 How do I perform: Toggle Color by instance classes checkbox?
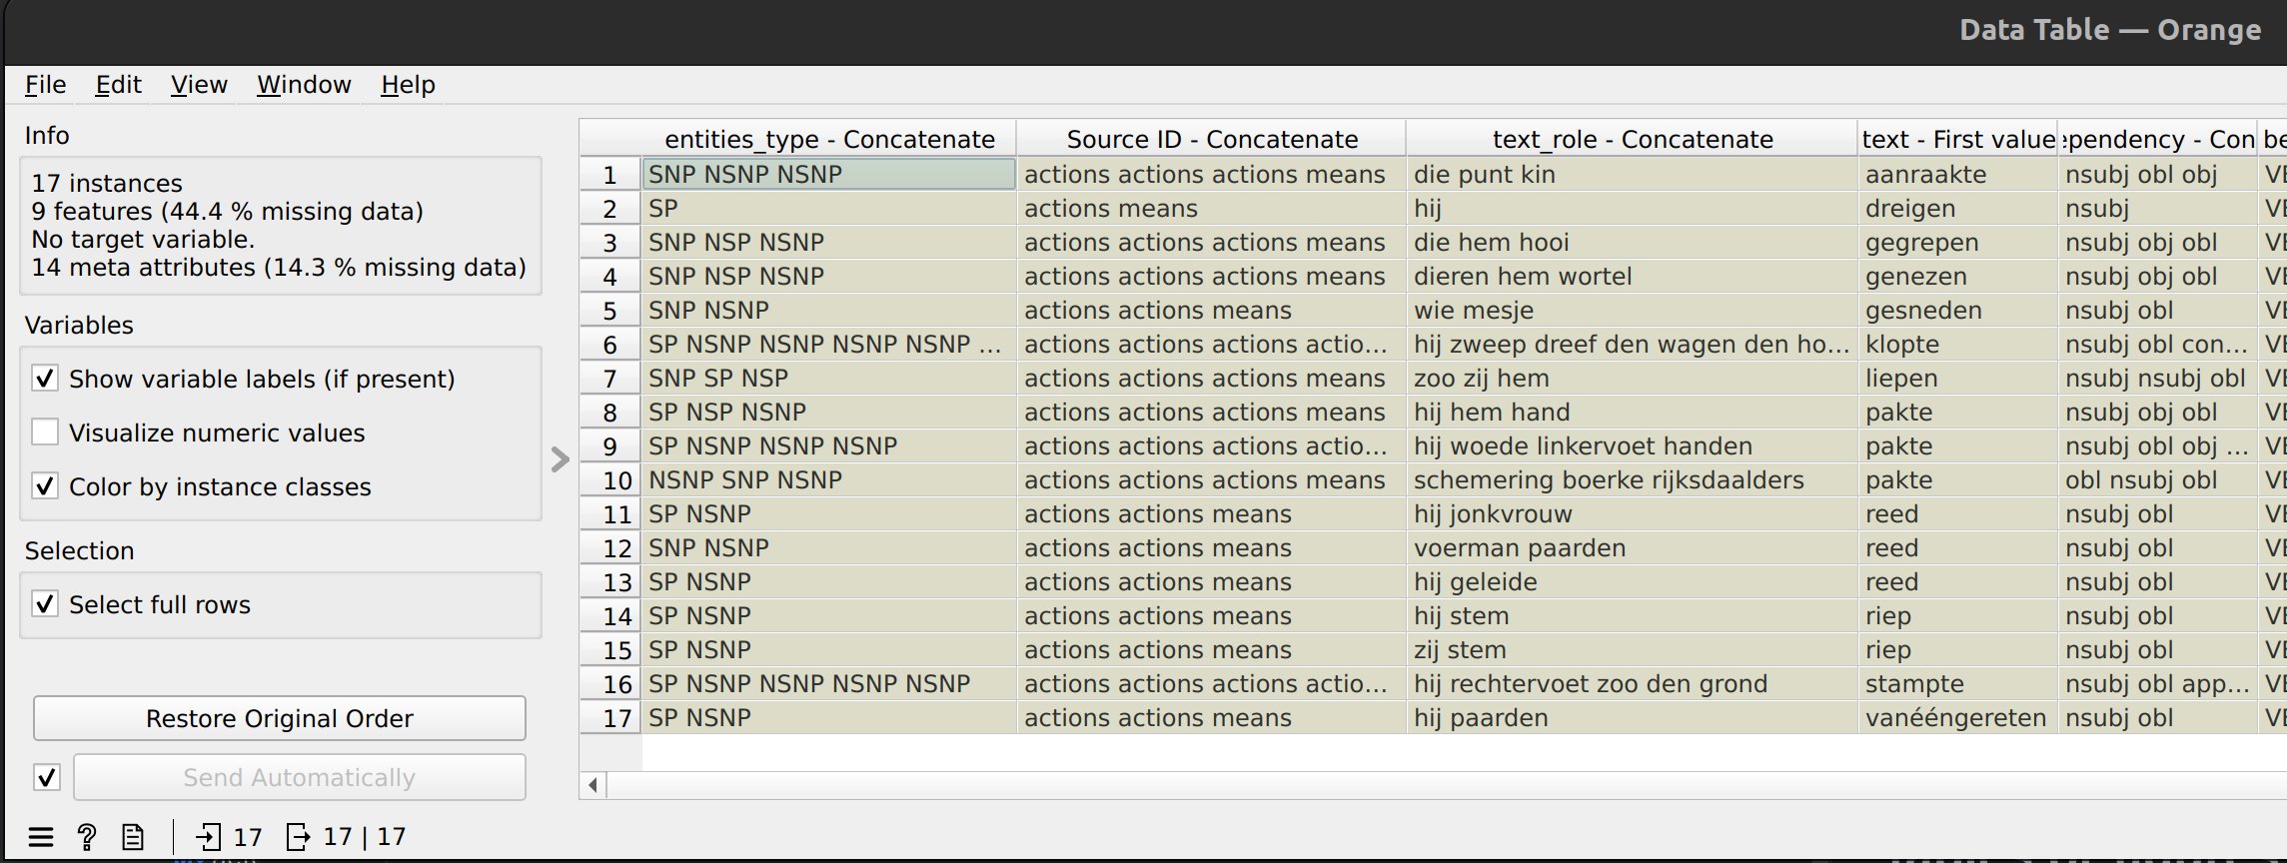(45, 486)
